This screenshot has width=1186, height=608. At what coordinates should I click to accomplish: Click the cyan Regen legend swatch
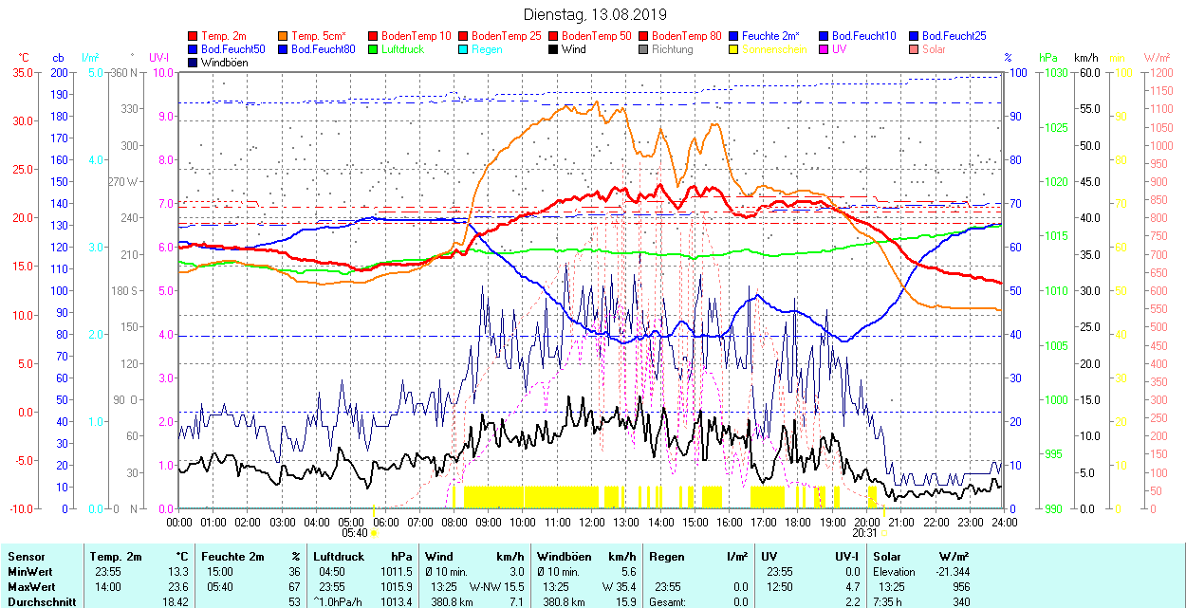click(464, 49)
